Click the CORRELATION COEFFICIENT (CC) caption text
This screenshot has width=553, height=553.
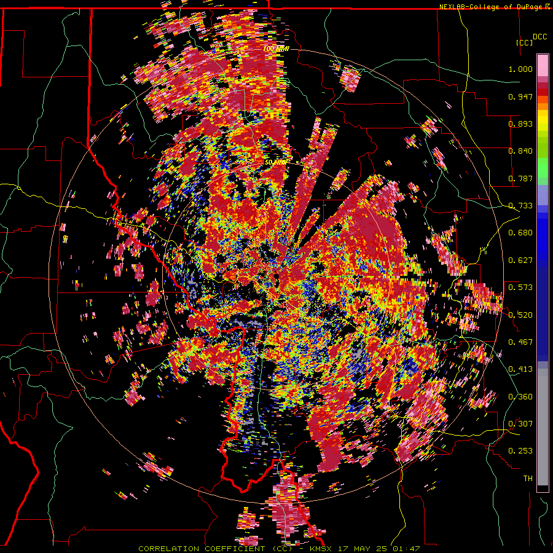click(x=216, y=549)
